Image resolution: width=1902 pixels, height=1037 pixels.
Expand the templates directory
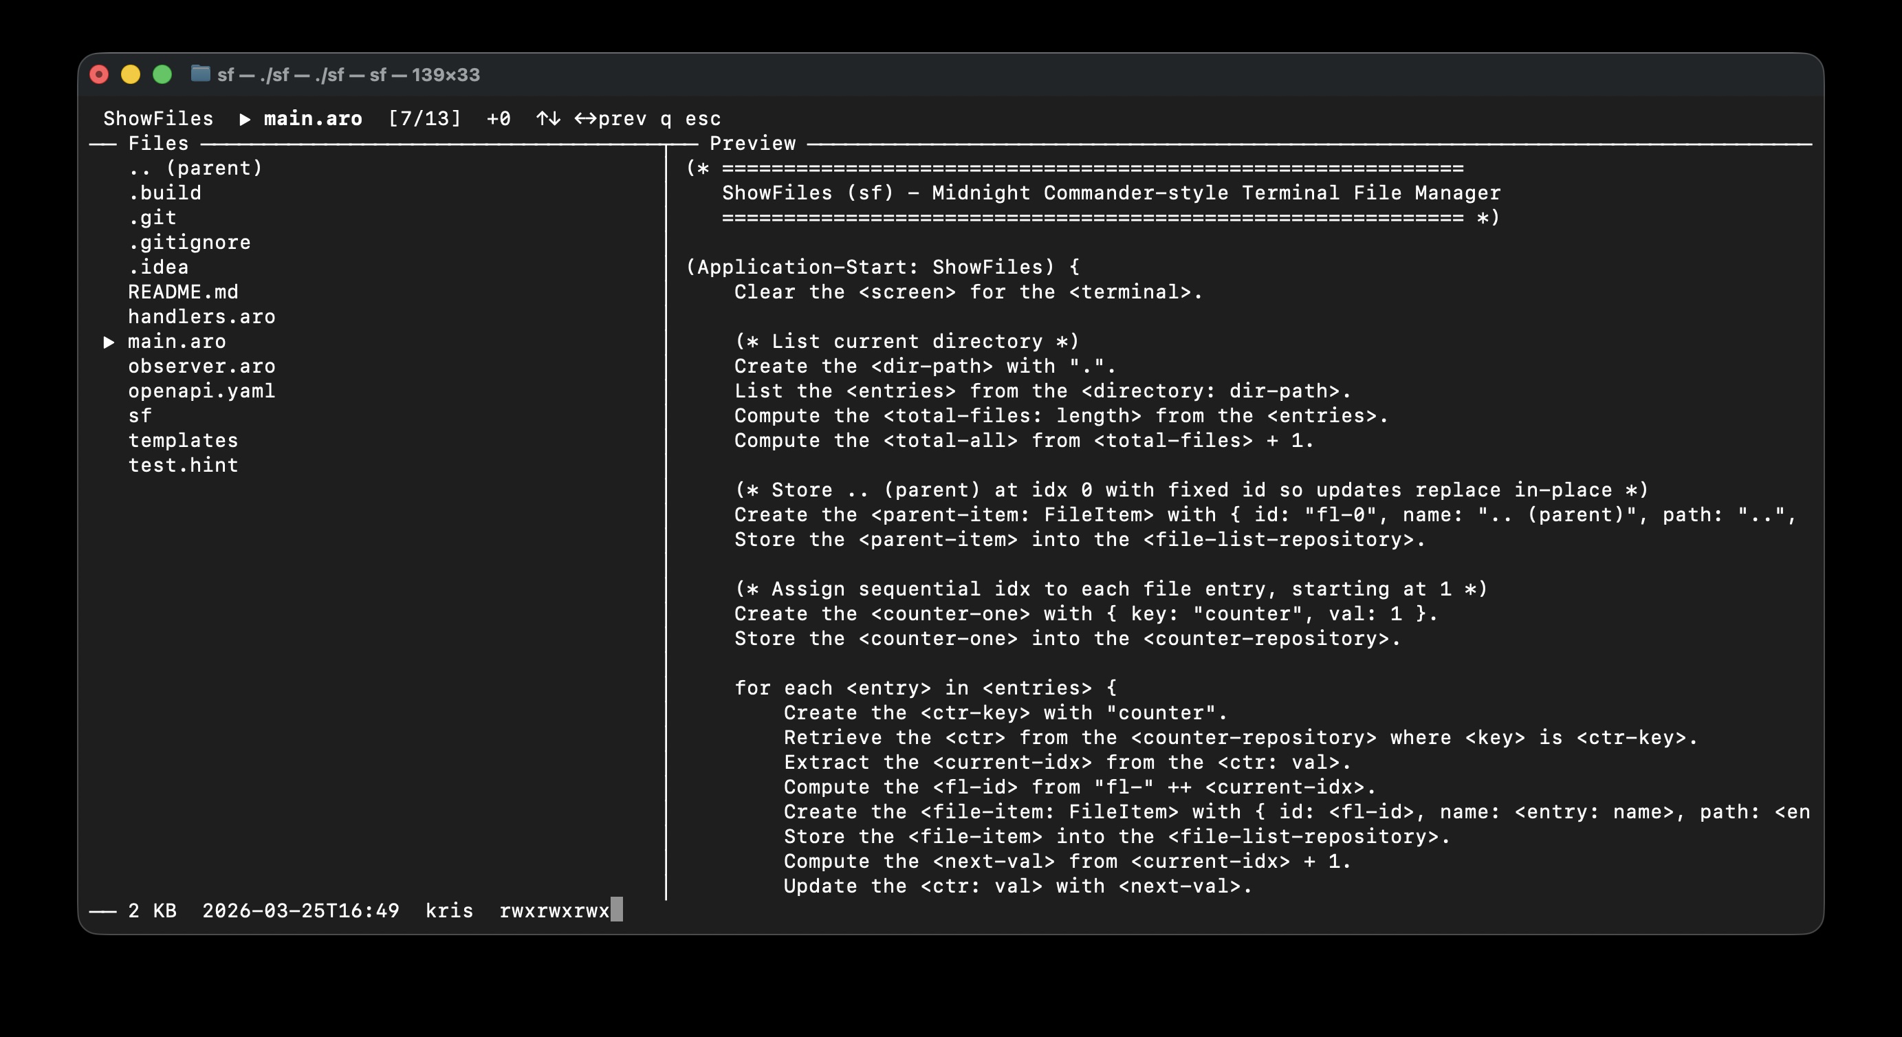183,440
